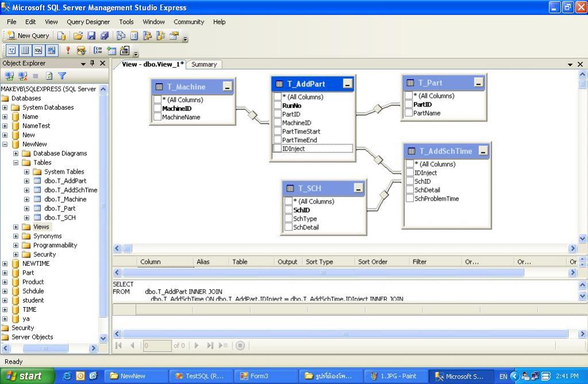
Task: Collapse the NewNew database node
Action: (5, 144)
